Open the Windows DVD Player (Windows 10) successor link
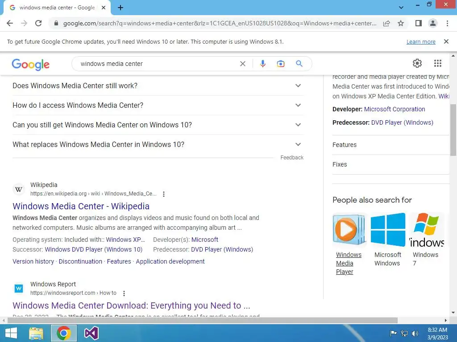The width and height of the screenshot is (457, 342). [94, 249]
